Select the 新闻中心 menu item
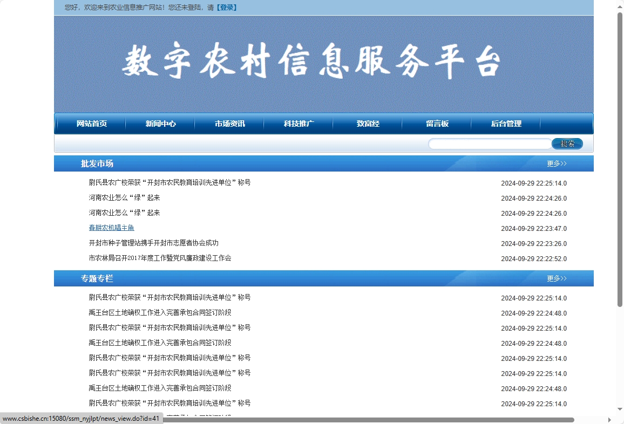This screenshot has width=624, height=424. [x=160, y=124]
